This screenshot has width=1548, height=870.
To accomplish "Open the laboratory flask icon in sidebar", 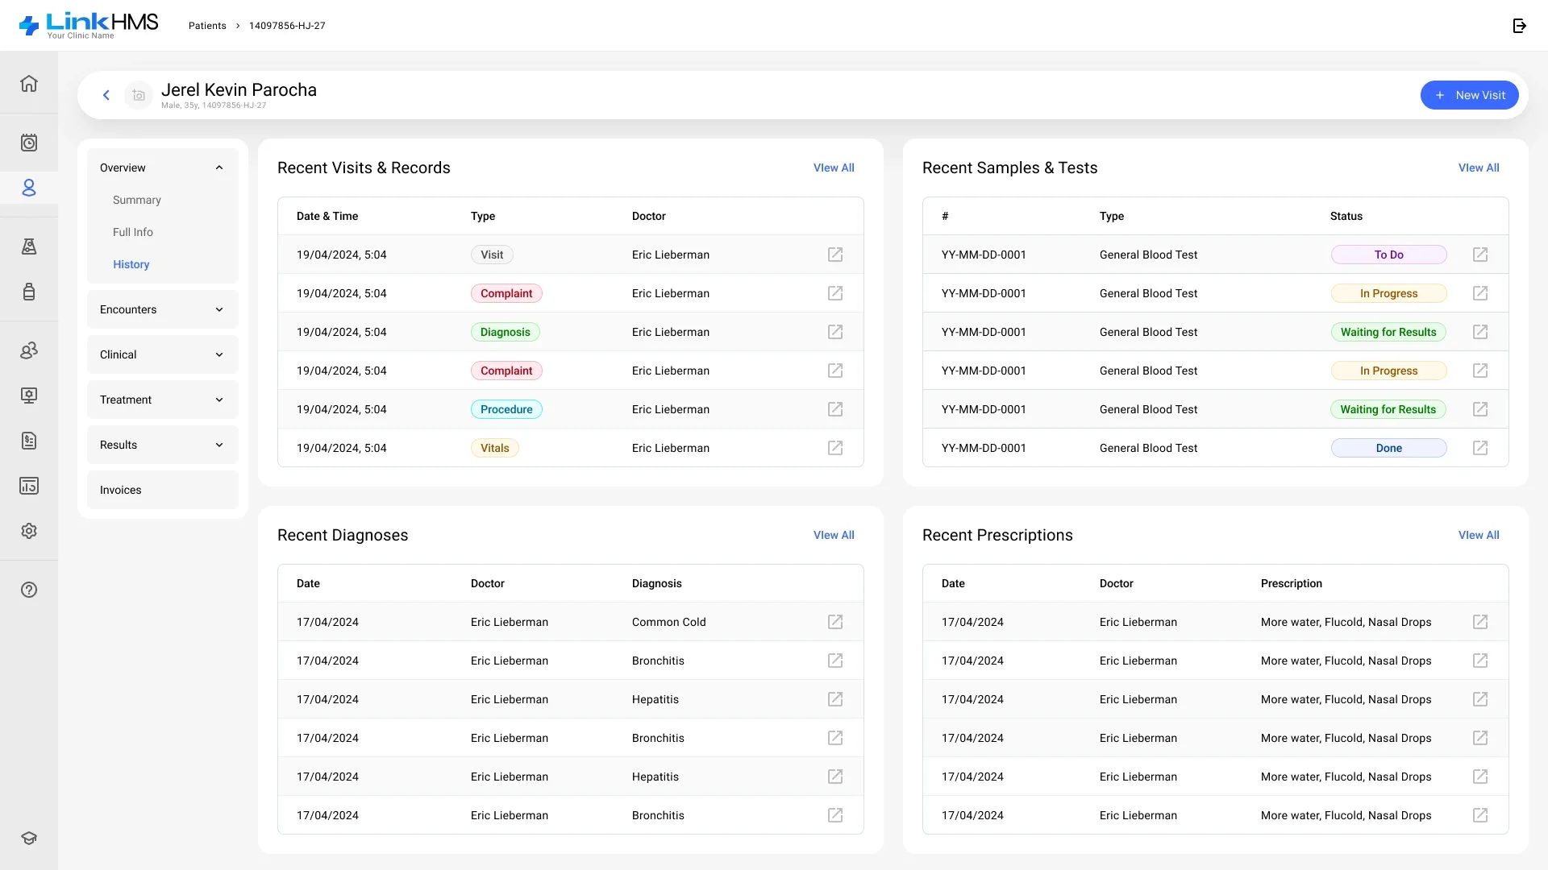I will pyautogui.click(x=29, y=246).
